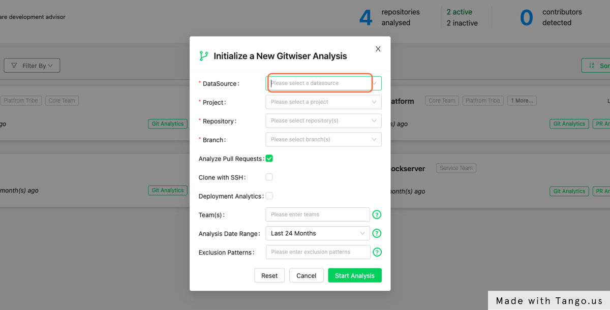This screenshot has width=610, height=310.
Task: Click the Service Team tag
Action: (x=456, y=168)
